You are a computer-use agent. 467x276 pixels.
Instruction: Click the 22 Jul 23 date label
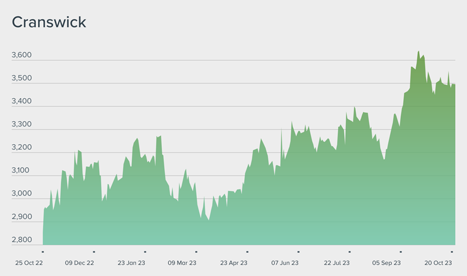coord(337,263)
